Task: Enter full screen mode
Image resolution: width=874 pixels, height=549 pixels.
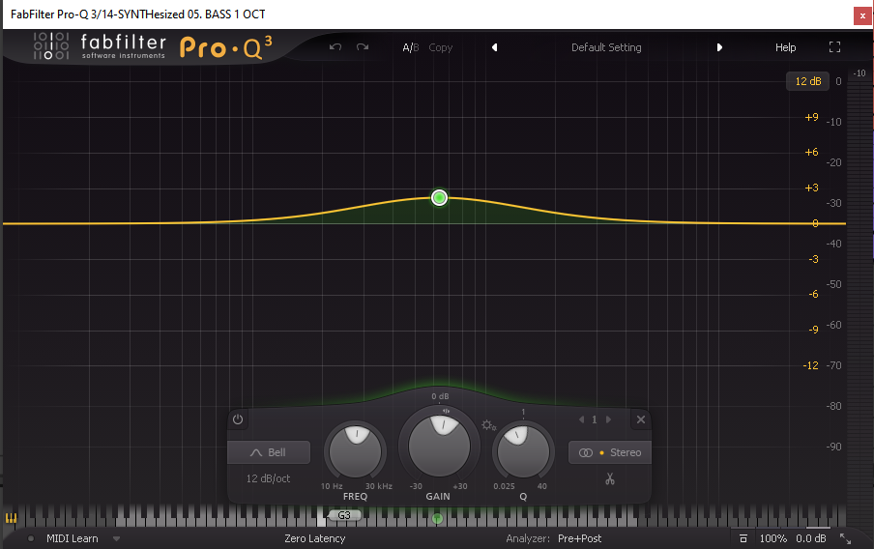Action: pyautogui.click(x=835, y=47)
